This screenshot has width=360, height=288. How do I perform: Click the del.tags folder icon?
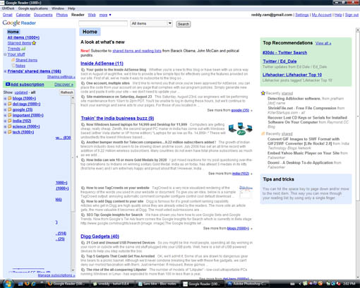(x=10, y=104)
